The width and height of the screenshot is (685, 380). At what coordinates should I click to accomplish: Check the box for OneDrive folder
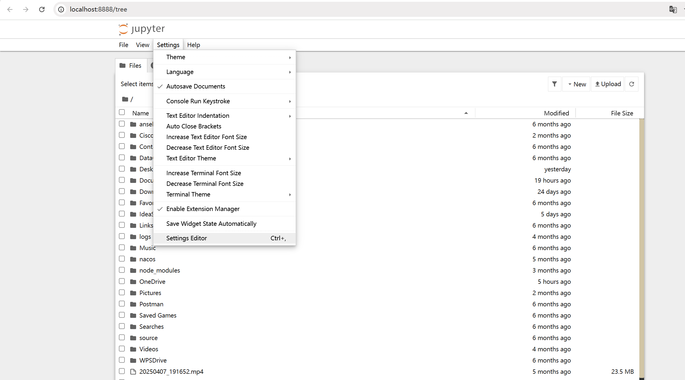122,281
